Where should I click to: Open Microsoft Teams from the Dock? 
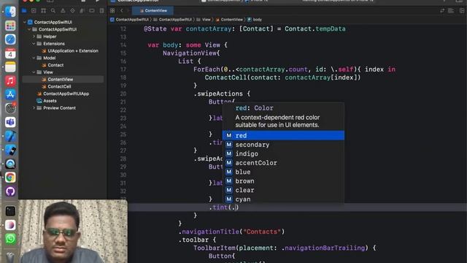coord(10,122)
